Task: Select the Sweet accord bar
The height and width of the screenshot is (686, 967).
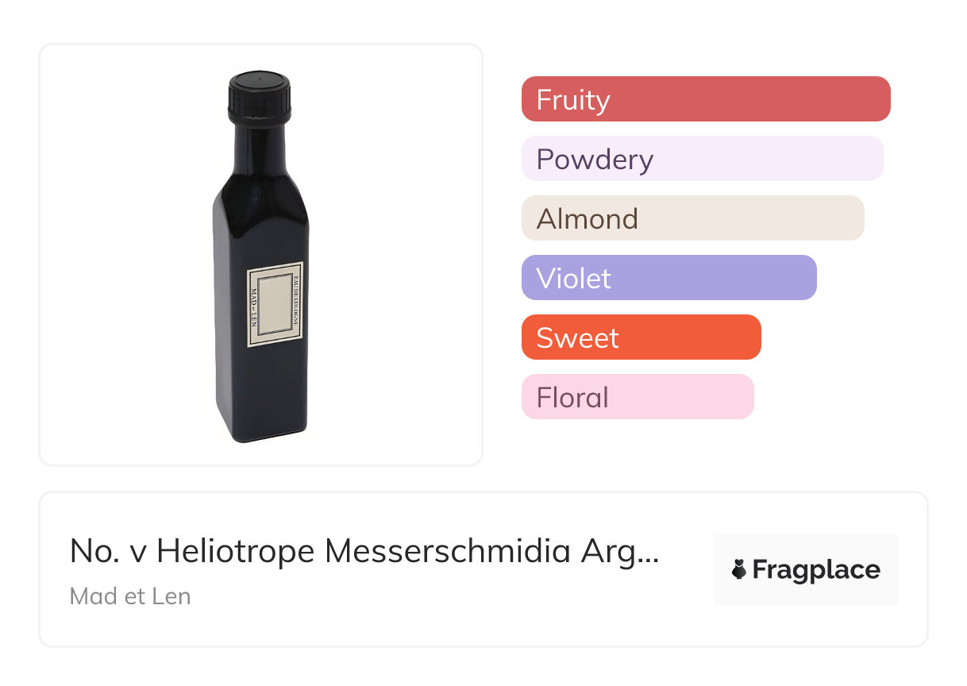Action: [x=641, y=337]
